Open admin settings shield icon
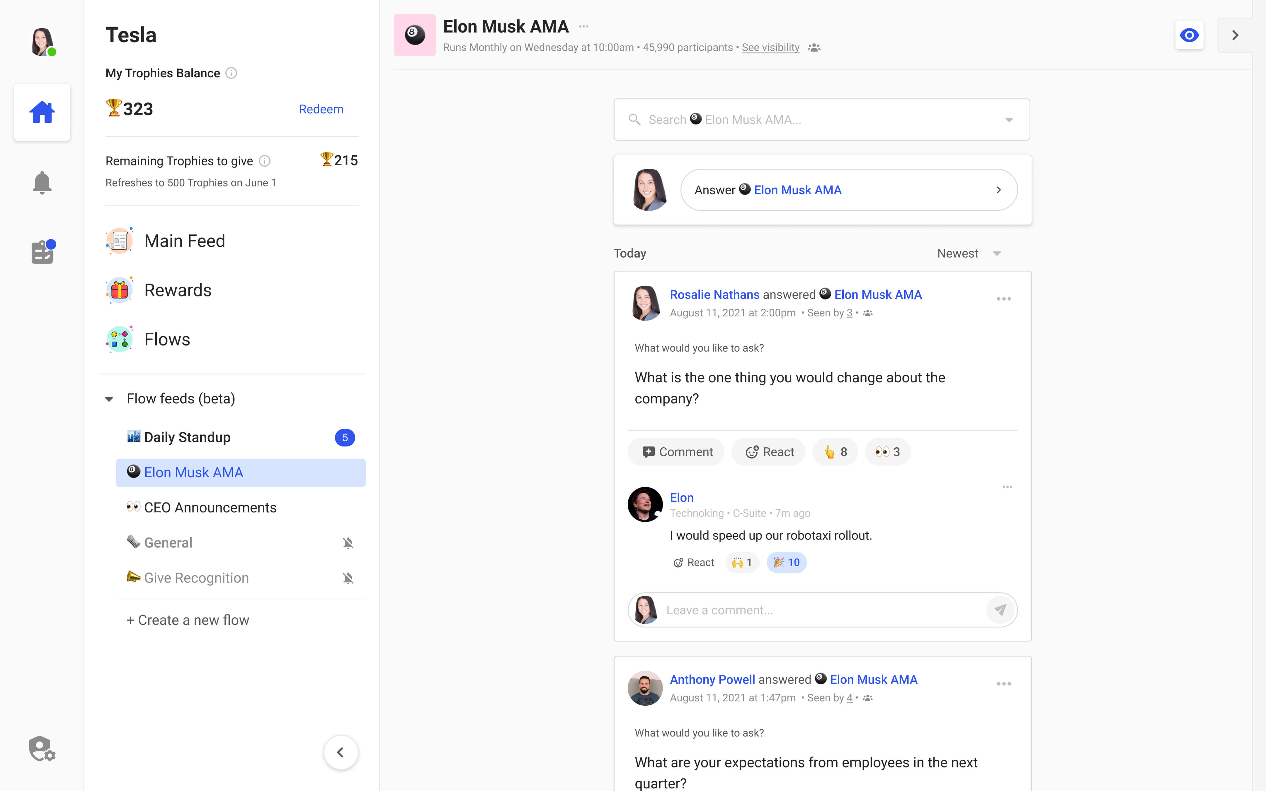1266x791 pixels. [x=42, y=749]
